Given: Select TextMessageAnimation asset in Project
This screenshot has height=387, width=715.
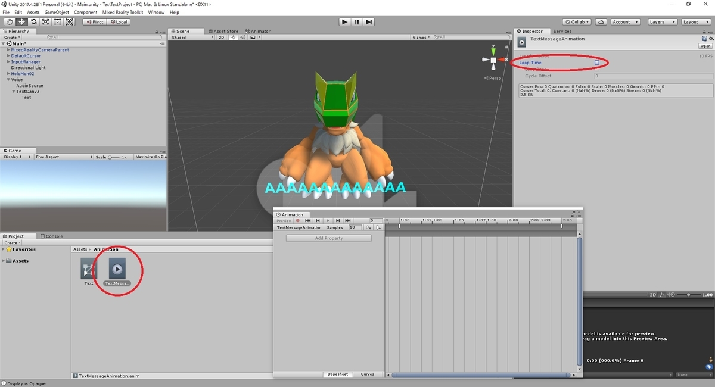Looking at the screenshot, I should pos(117,273).
